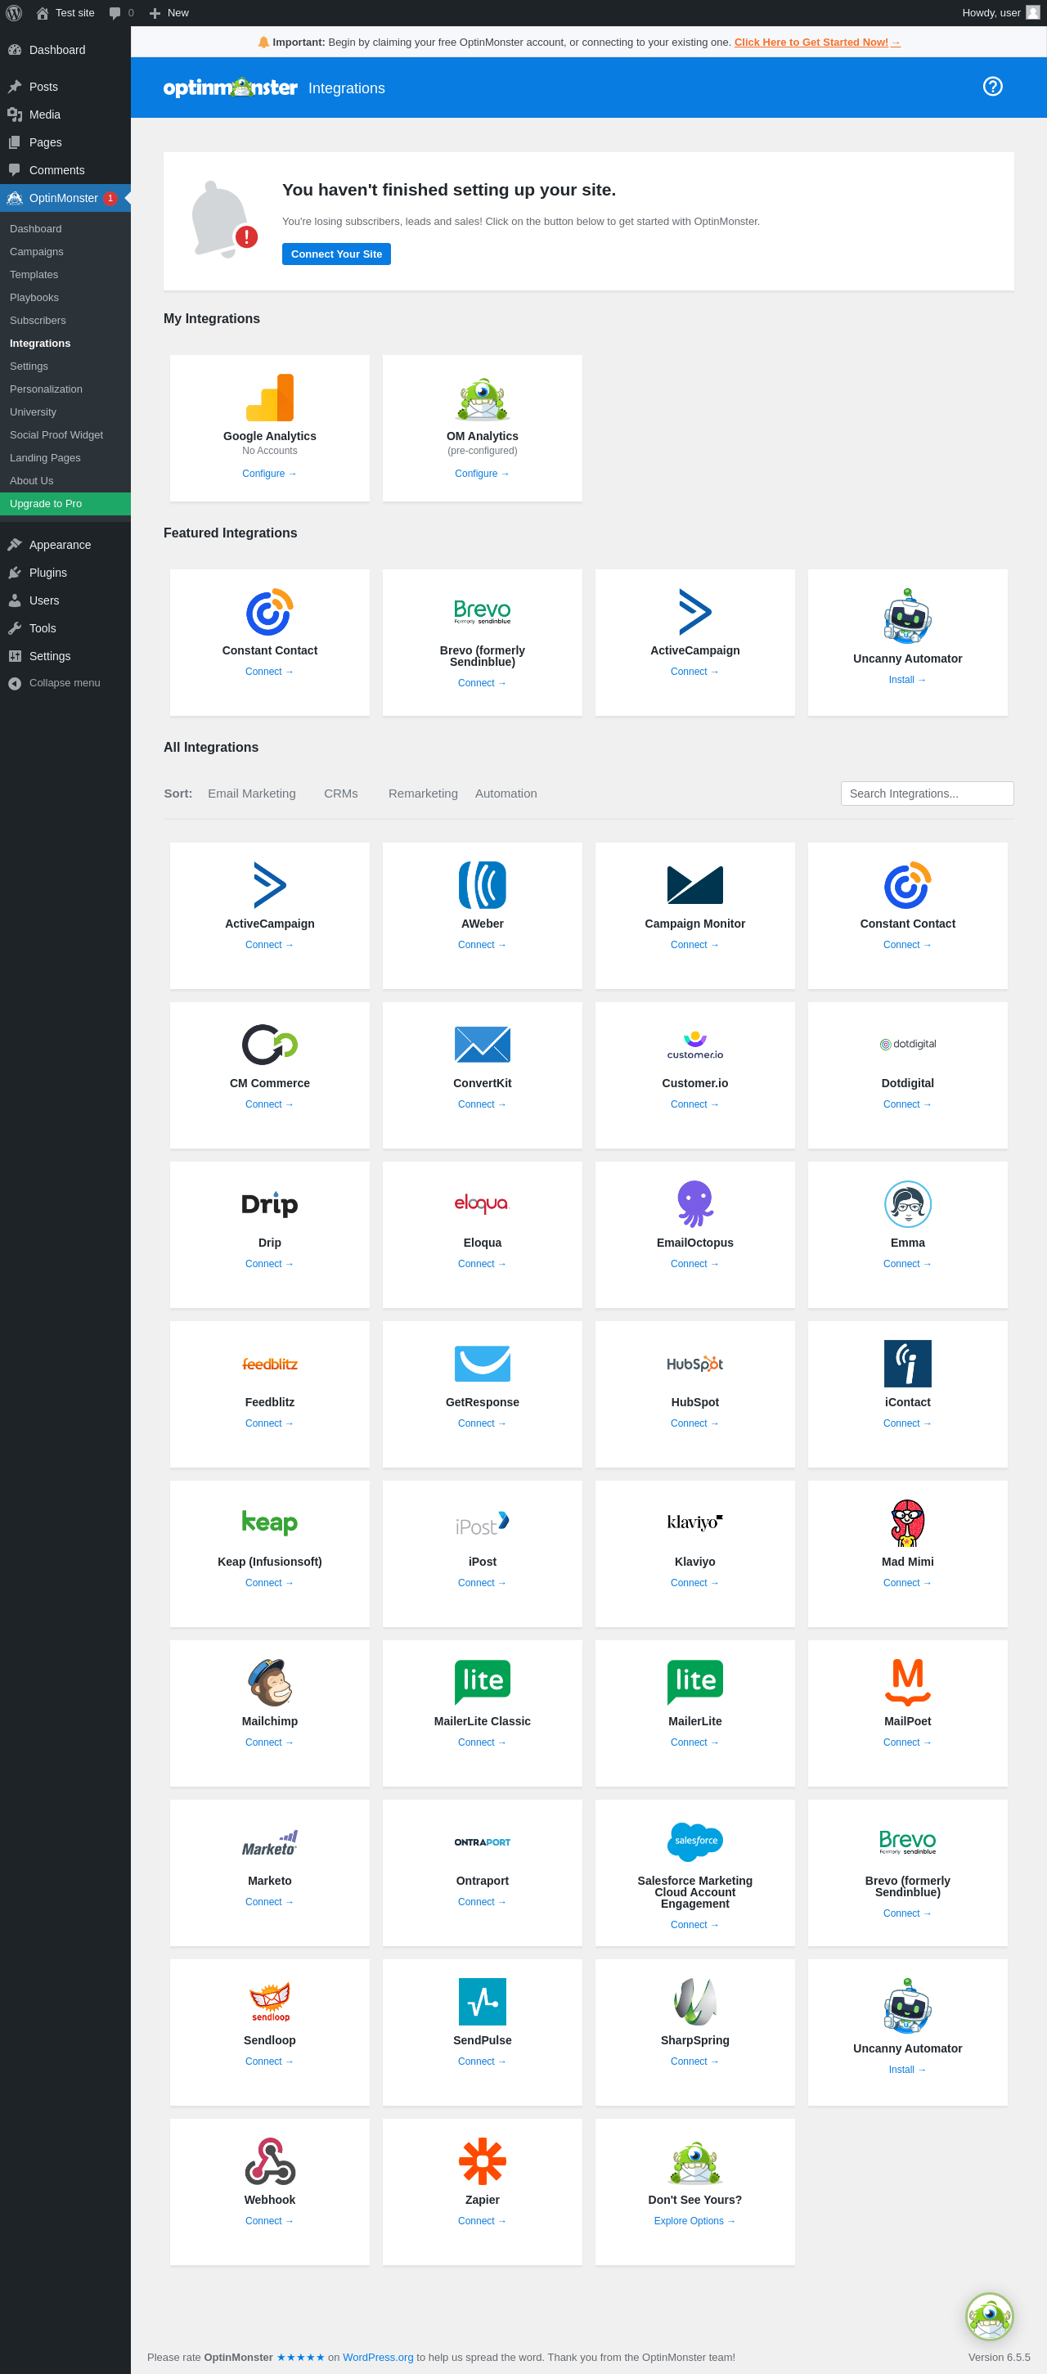
Task: Connect the Marketo integration
Action: (x=269, y=1901)
